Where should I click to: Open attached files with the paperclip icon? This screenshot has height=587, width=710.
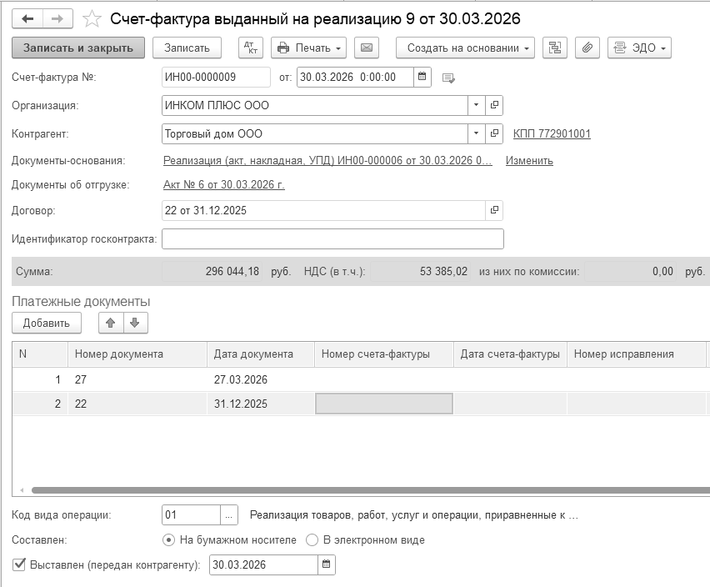click(x=587, y=48)
